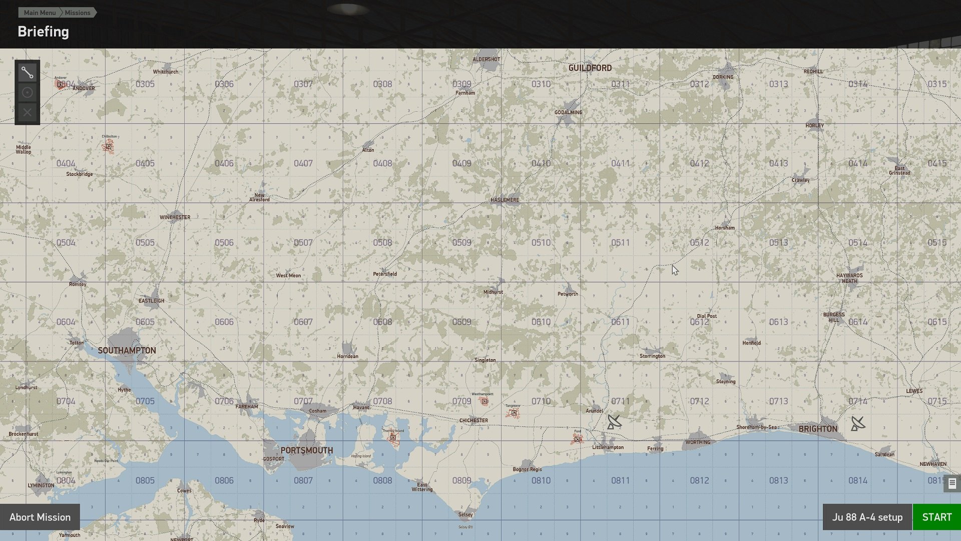Click the Andover airfield marker
Screen dimensions: 961x541
point(61,84)
